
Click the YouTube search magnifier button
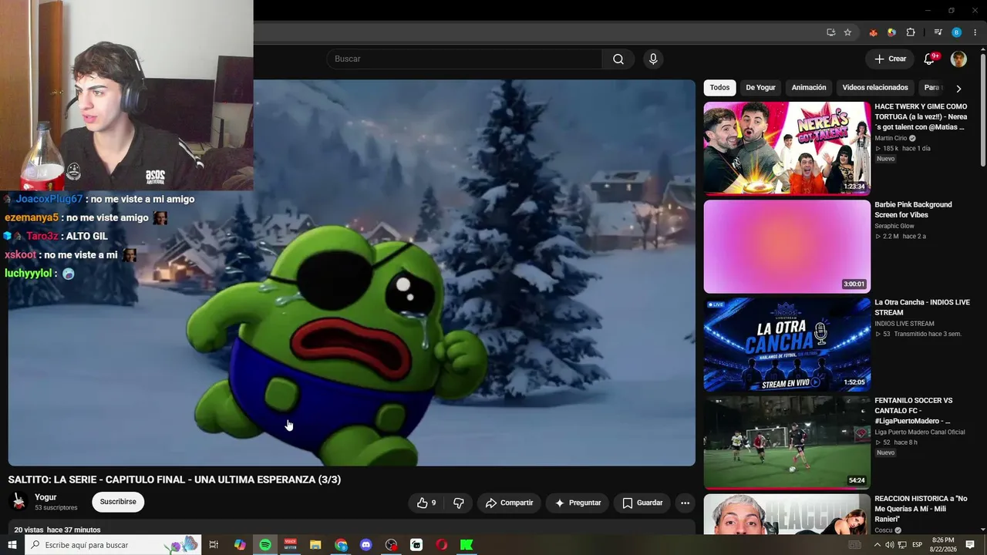click(618, 59)
